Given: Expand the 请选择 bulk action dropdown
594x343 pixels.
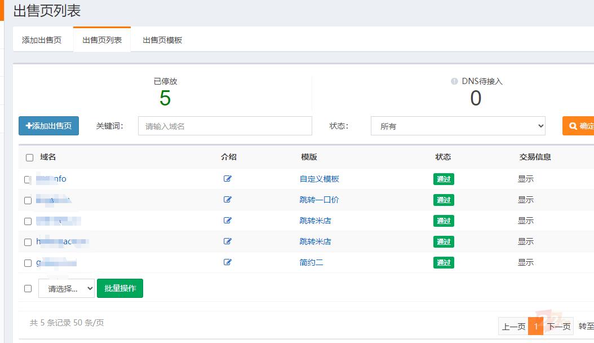Looking at the screenshot, I should point(67,289).
